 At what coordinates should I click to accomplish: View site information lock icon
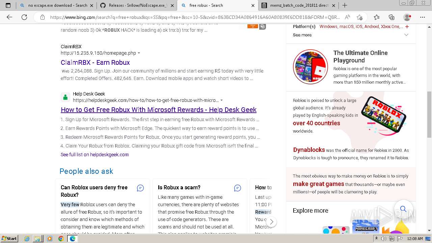point(43,17)
